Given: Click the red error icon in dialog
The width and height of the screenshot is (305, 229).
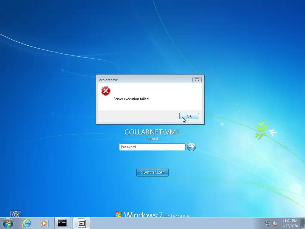Looking at the screenshot, I should click(106, 91).
